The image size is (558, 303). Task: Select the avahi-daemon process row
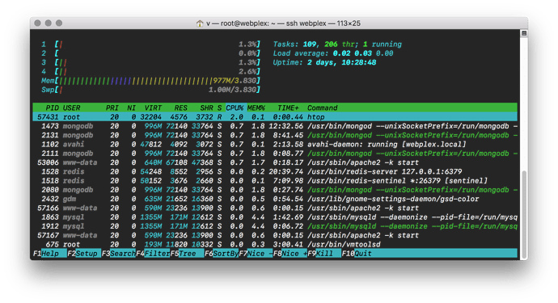(x=275, y=145)
